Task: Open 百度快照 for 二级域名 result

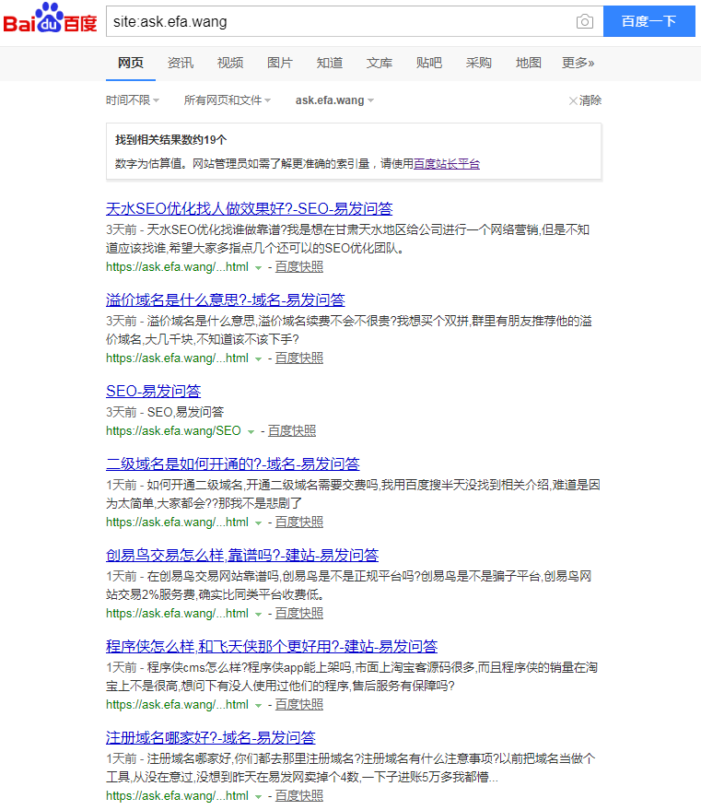Action: [x=298, y=522]
